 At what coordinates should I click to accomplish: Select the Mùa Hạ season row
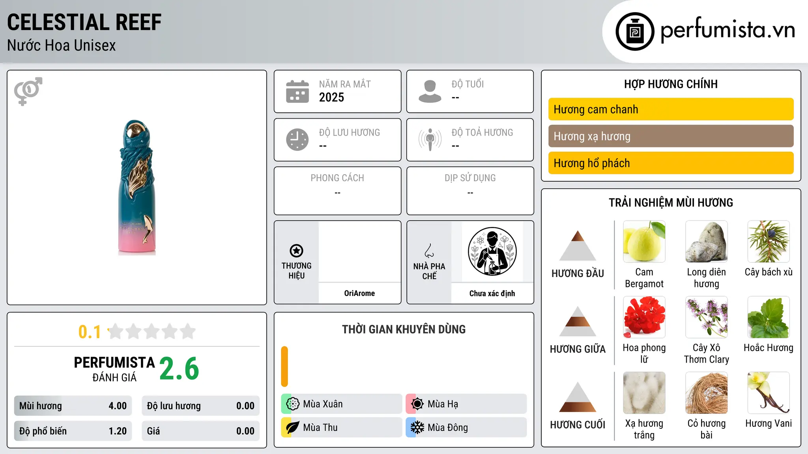coord(466,404)
